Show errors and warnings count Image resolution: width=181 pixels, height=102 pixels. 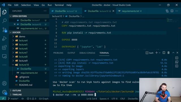31,99
